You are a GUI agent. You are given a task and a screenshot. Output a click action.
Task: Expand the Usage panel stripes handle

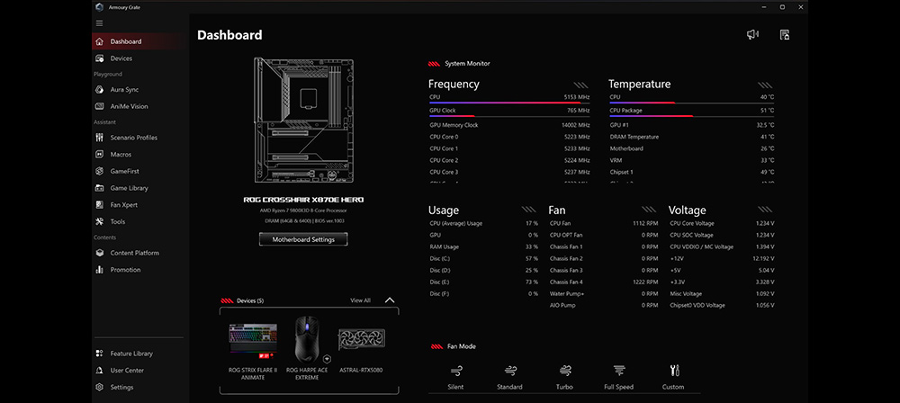coord(528,210)
